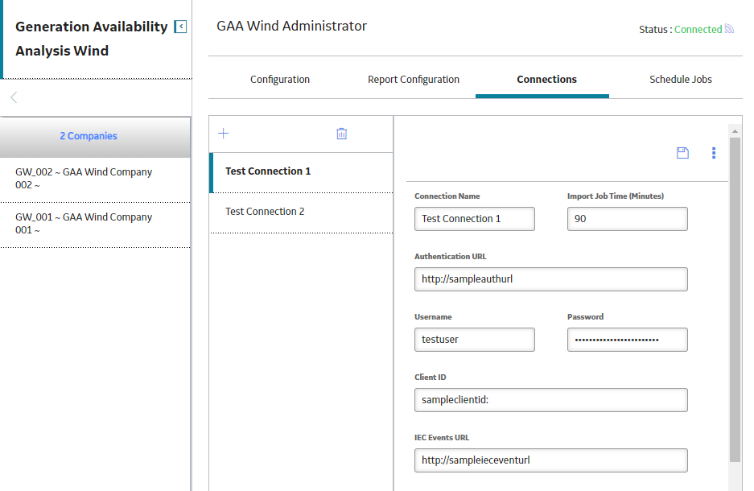Click into the Password field

pyautogui.click(x=627, y=340)
